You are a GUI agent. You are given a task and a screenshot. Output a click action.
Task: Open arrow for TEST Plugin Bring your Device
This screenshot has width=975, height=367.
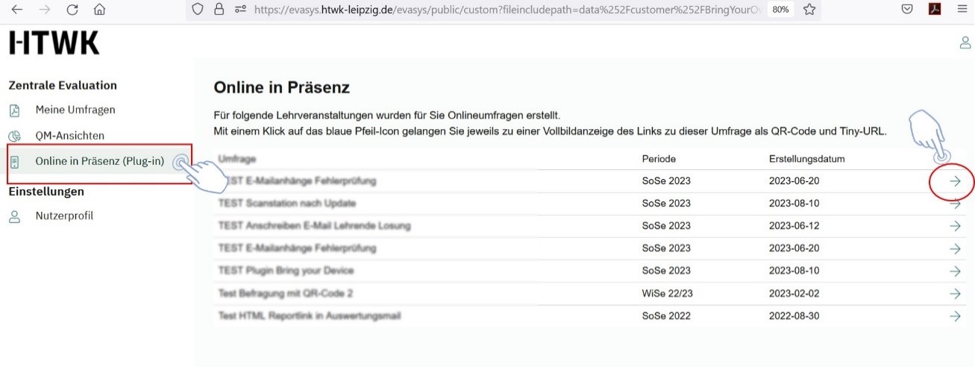(x=955, y=271)
